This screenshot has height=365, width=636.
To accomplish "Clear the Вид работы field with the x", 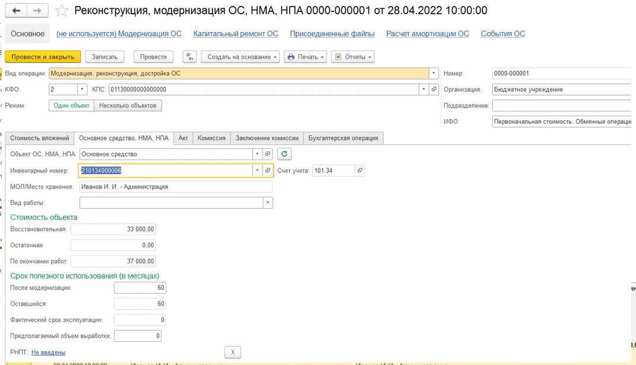I will 268,203.
